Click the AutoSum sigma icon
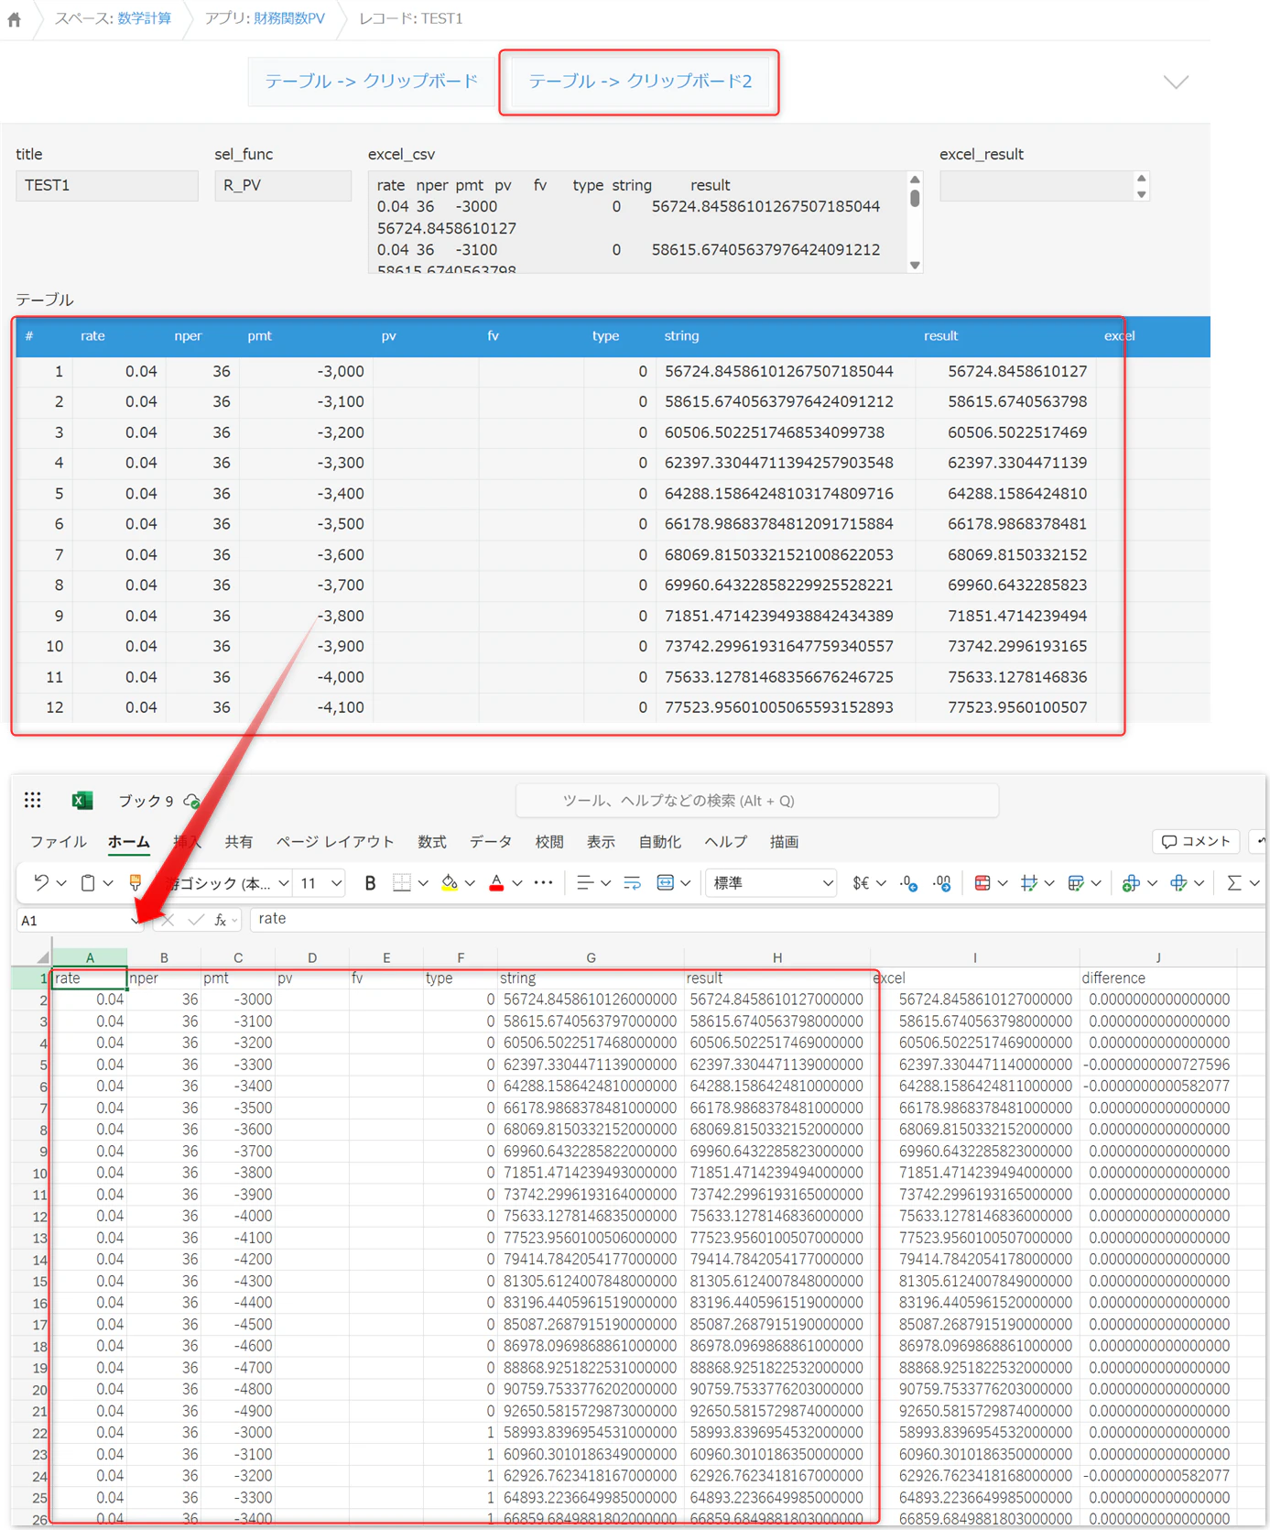 (x=1233, y=883)
